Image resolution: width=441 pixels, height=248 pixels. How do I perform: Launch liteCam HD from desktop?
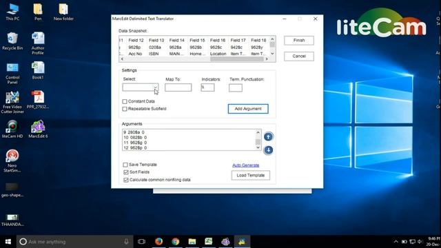click(12, 129)
